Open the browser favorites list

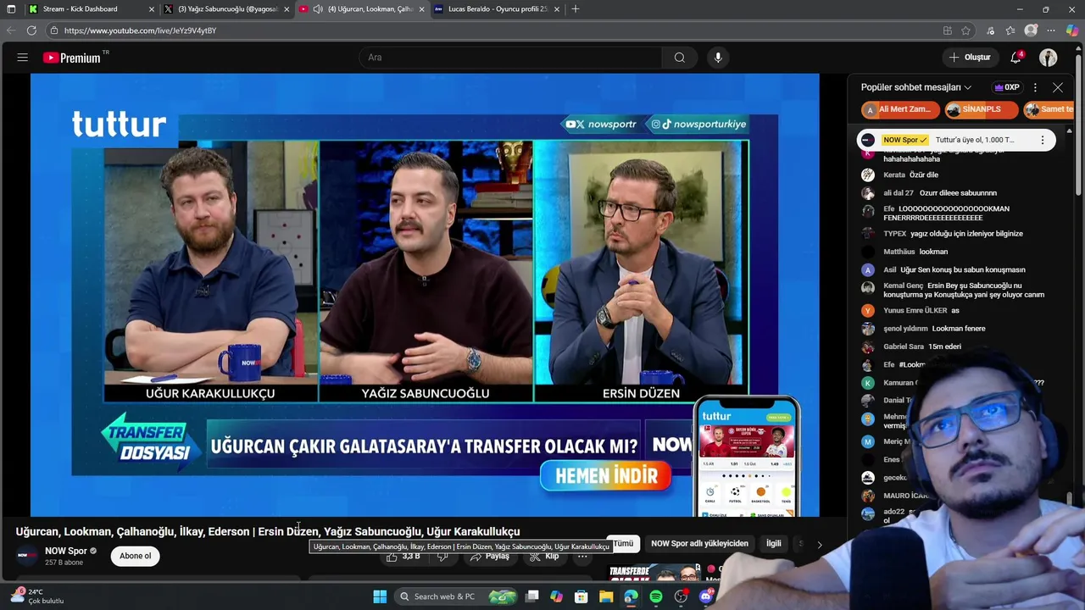point(1010,30)
